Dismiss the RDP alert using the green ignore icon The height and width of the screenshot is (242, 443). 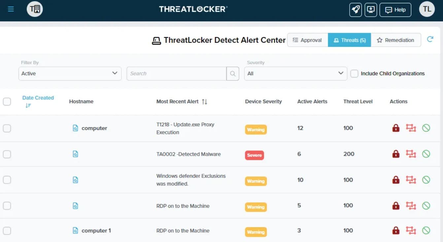426,206
